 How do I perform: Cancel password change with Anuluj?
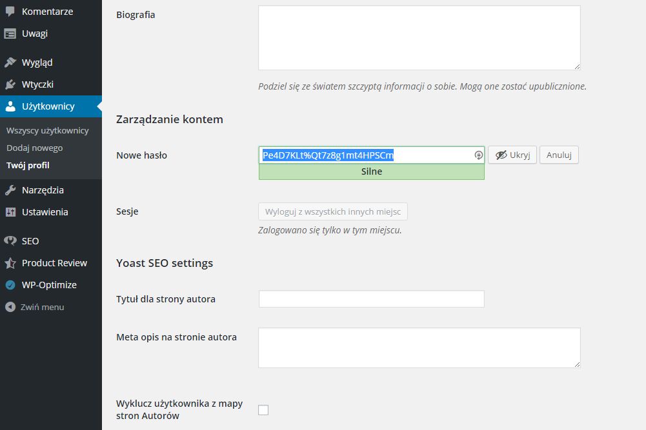pos(559,155)
